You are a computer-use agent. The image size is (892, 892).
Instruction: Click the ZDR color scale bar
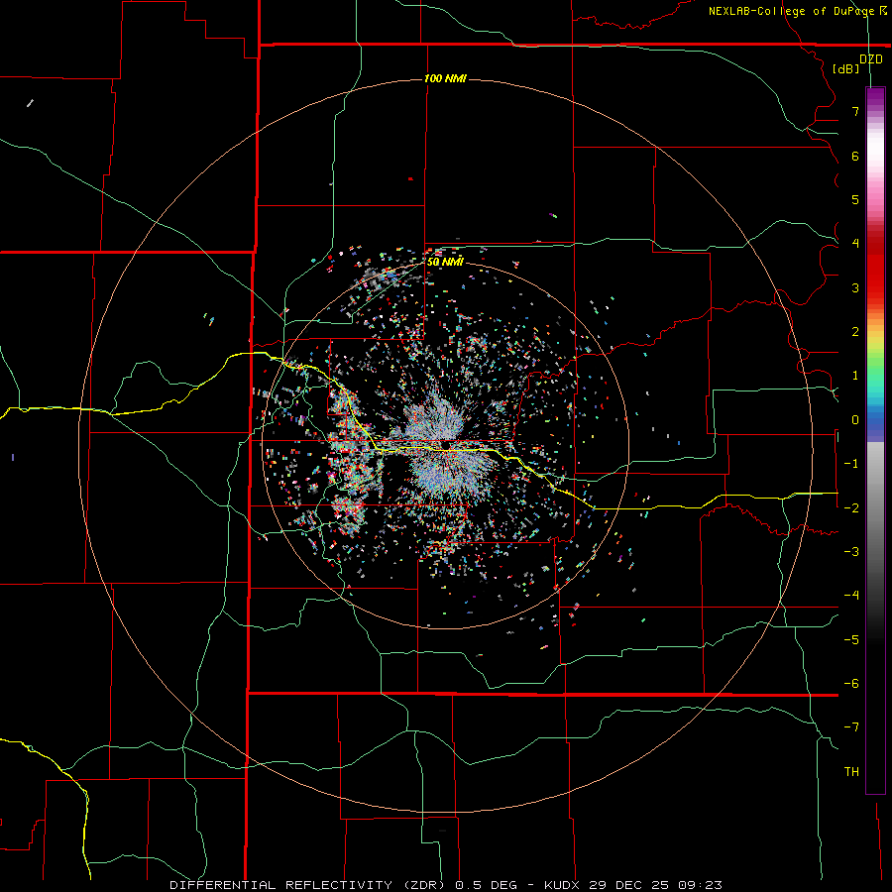tap(875, 440)
